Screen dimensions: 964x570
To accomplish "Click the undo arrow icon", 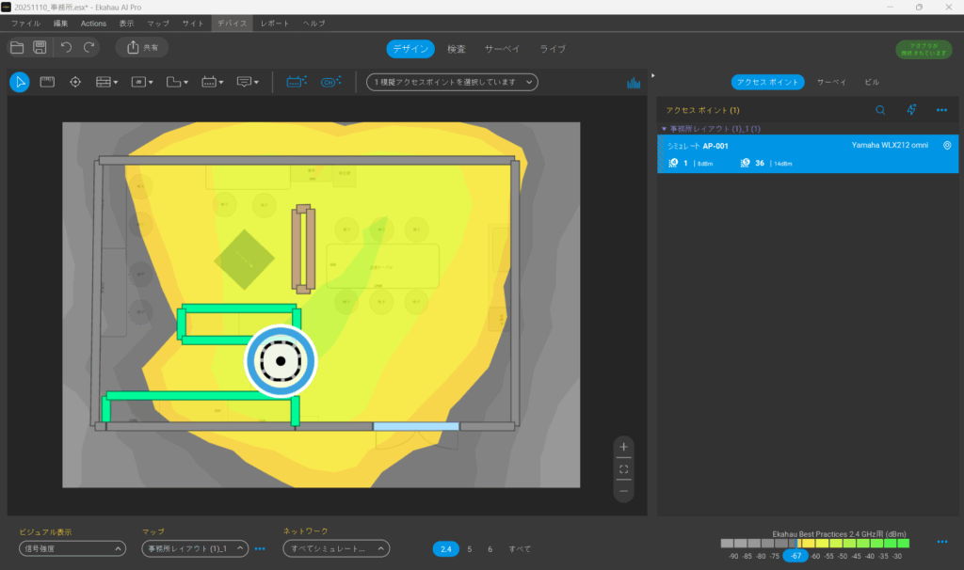I will pos(66,47).
